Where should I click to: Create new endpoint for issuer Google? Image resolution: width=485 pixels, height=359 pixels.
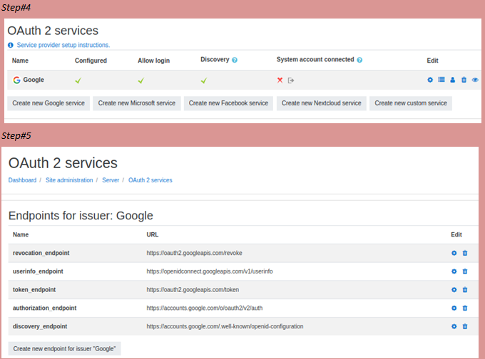click(x=64, y=348)
